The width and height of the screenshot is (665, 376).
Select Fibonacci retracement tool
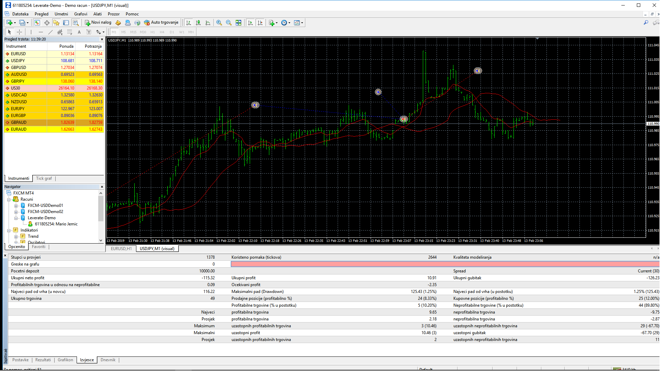click(x=70, y=32)
